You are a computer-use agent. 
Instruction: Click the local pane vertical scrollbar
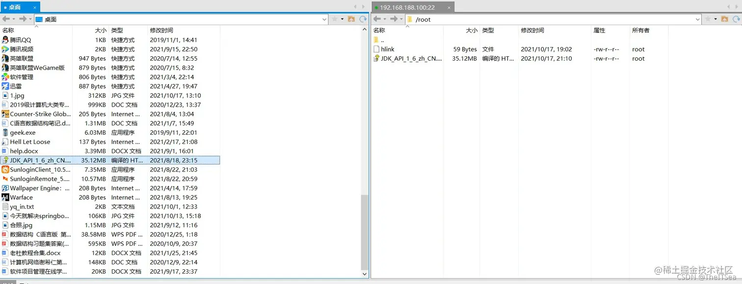pos(365,233)
